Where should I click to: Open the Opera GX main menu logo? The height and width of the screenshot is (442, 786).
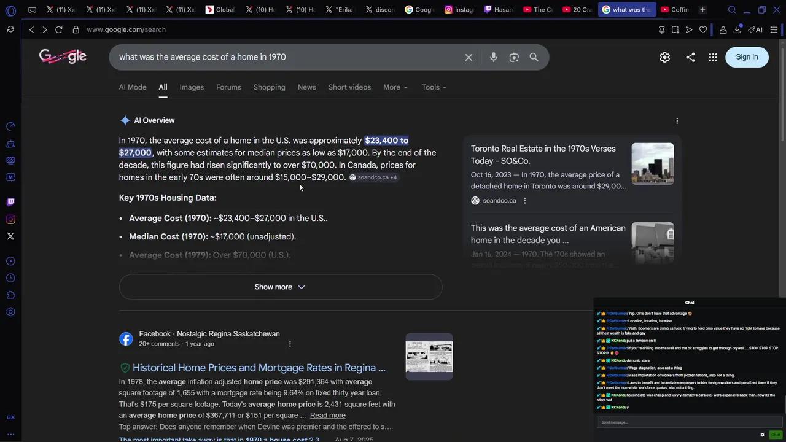coord(10,10)
